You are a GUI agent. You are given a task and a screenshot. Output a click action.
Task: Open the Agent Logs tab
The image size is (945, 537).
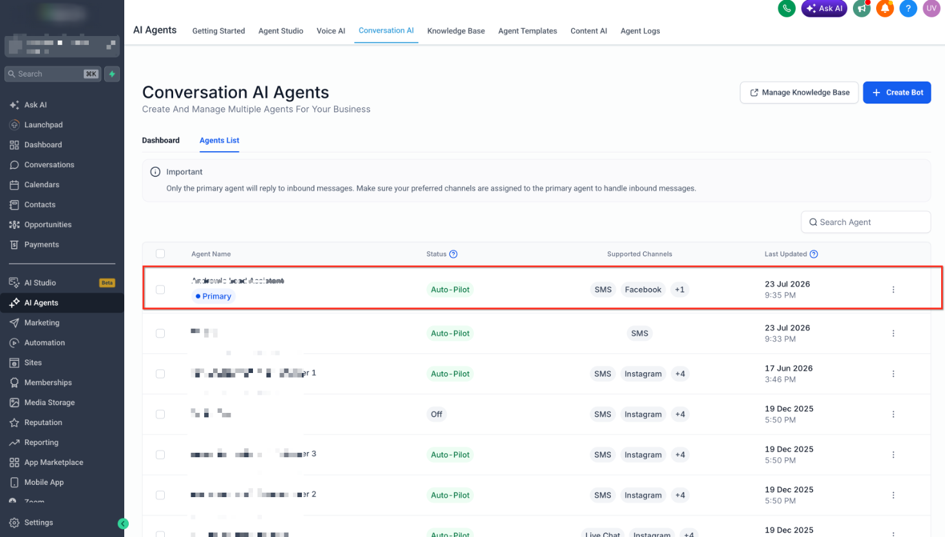(x=640, y=31)
